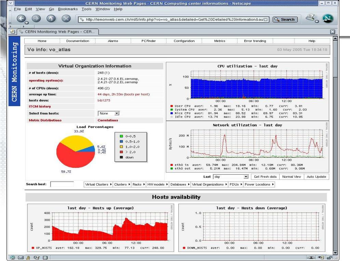Image resolution: width=350 pixels, height=261 pixels.
Task: Click the Load Percentages pie chart
Action: tap(76, 151)
